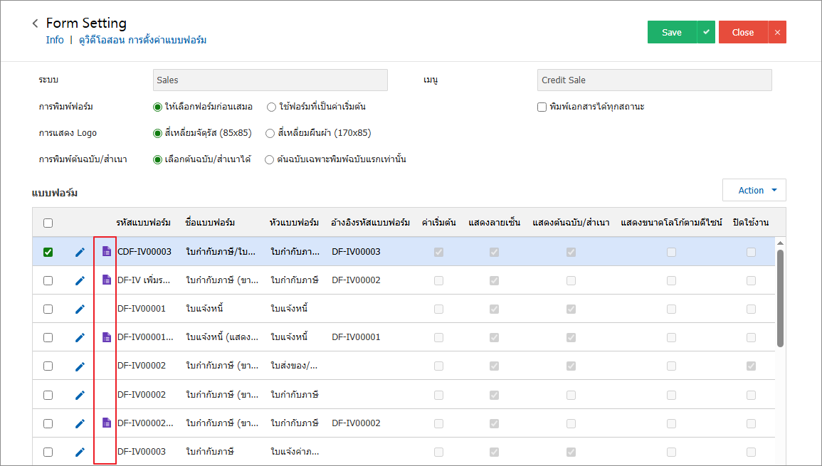Select ใช้ฟอร์มที่เป็นค่าเริ่มต้น radio option
Screen dimensions: 822x466
click(x=271, y=107)
